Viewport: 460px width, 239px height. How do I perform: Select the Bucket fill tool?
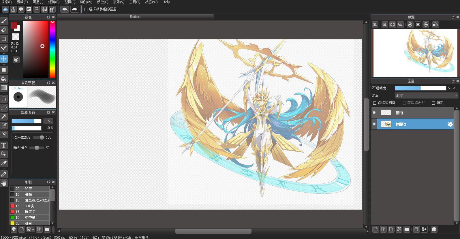tap(4, 79)
